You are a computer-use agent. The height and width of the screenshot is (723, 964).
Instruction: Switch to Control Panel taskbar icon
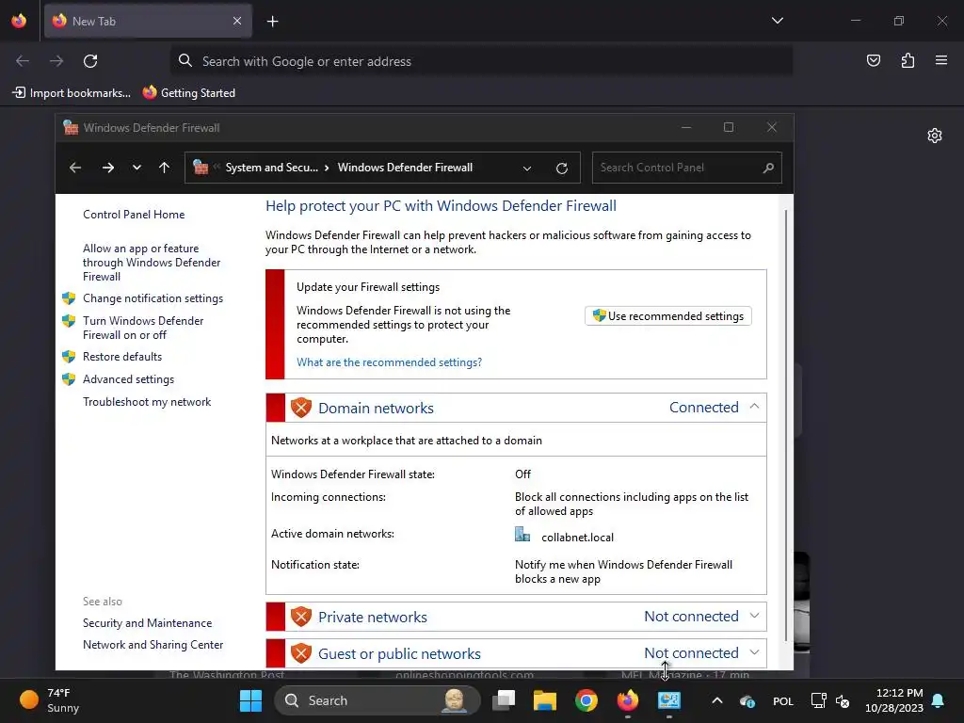[669, 700]
